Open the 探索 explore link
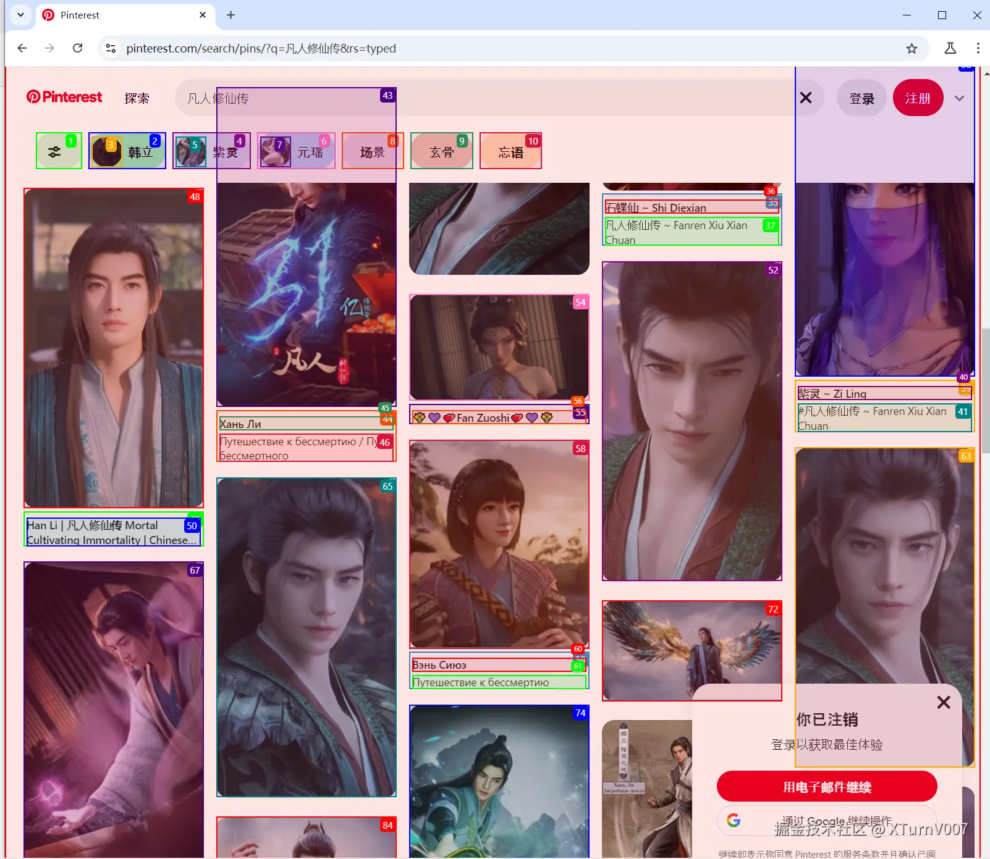990x859 pixels. [137, 98]
